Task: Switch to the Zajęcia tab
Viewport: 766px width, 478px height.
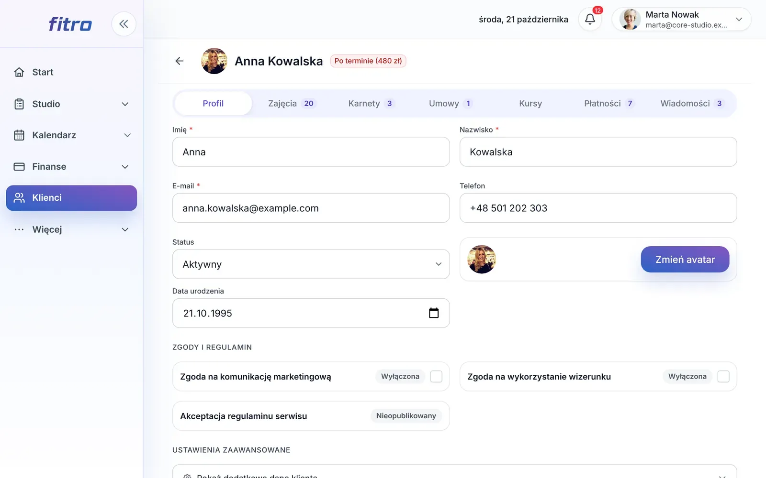Action: point(291,103)
